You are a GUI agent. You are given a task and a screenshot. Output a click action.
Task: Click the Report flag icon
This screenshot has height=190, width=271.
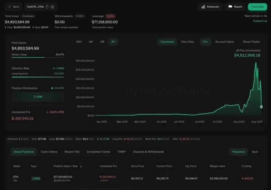click(230, 7)
